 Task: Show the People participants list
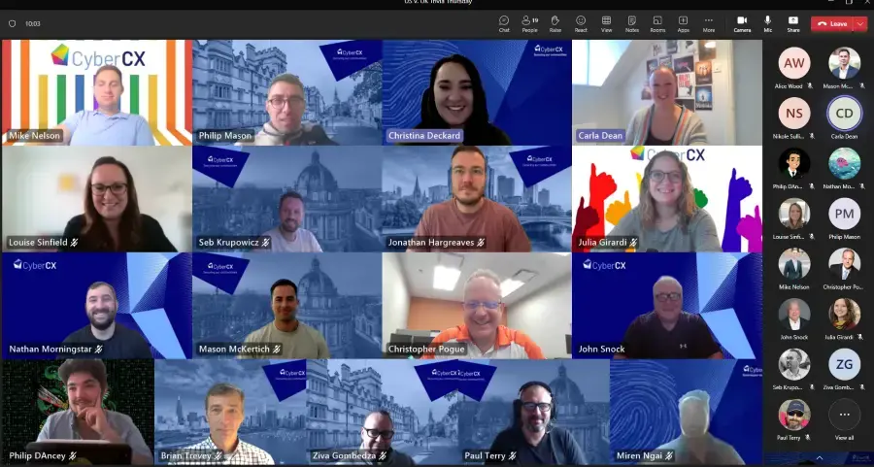point(529,22)
